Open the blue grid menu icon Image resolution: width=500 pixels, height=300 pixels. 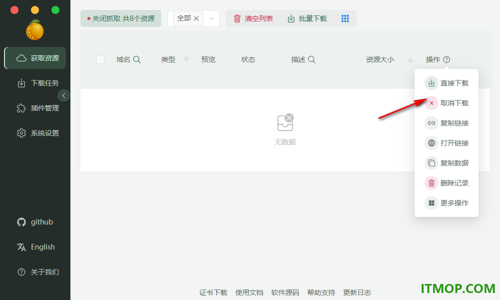345,18
